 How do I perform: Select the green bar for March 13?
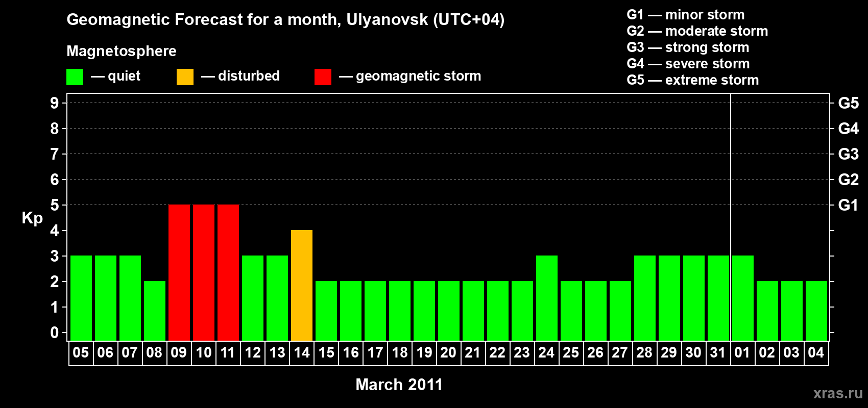[277, 298]
